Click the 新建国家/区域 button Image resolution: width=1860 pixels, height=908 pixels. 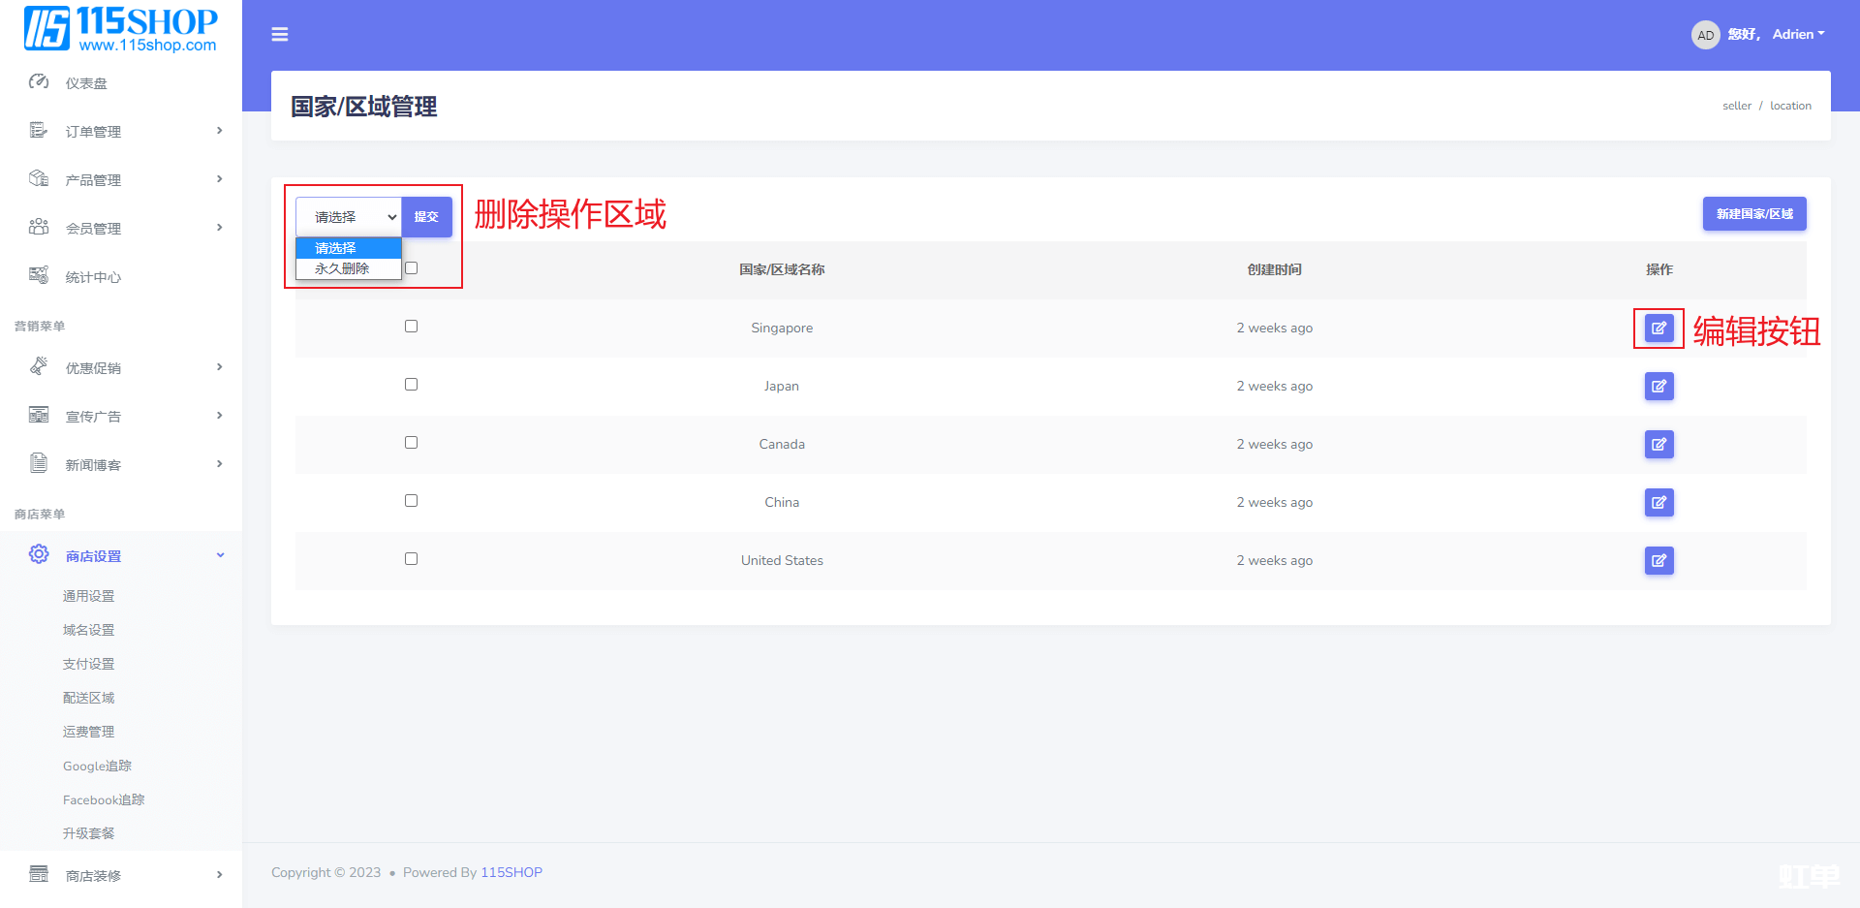(1754, 214)
